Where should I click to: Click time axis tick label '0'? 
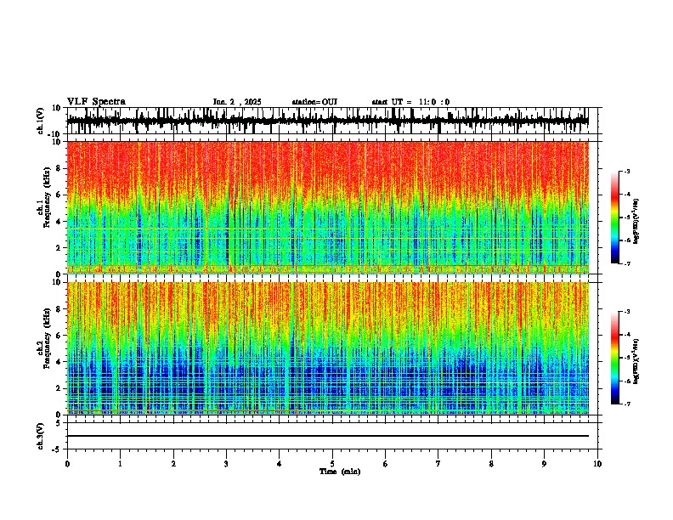(67, 464)
